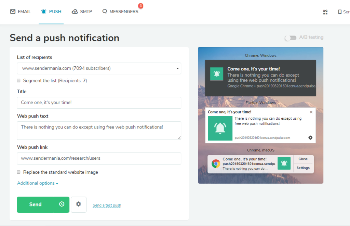Click the gear on the Firefox preview notification
The image size is (350, 226).
310,137
